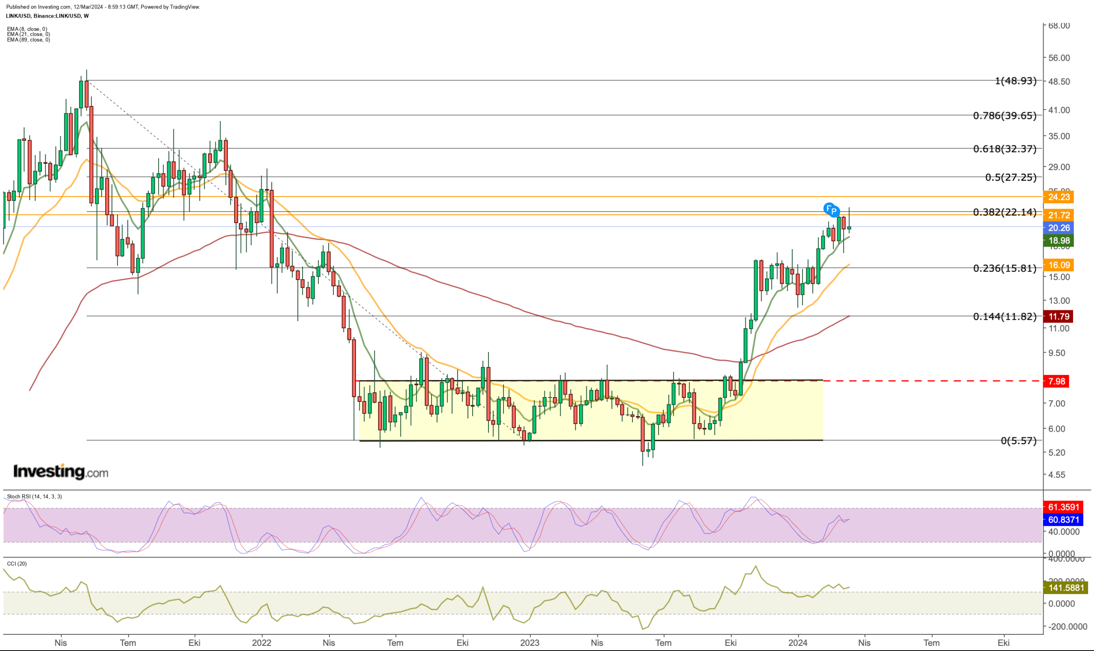Click the 0.786(39.65) Fibonacci level label
The height and width of the screenshot is (651, 1094).
(x=1005, y=116)
